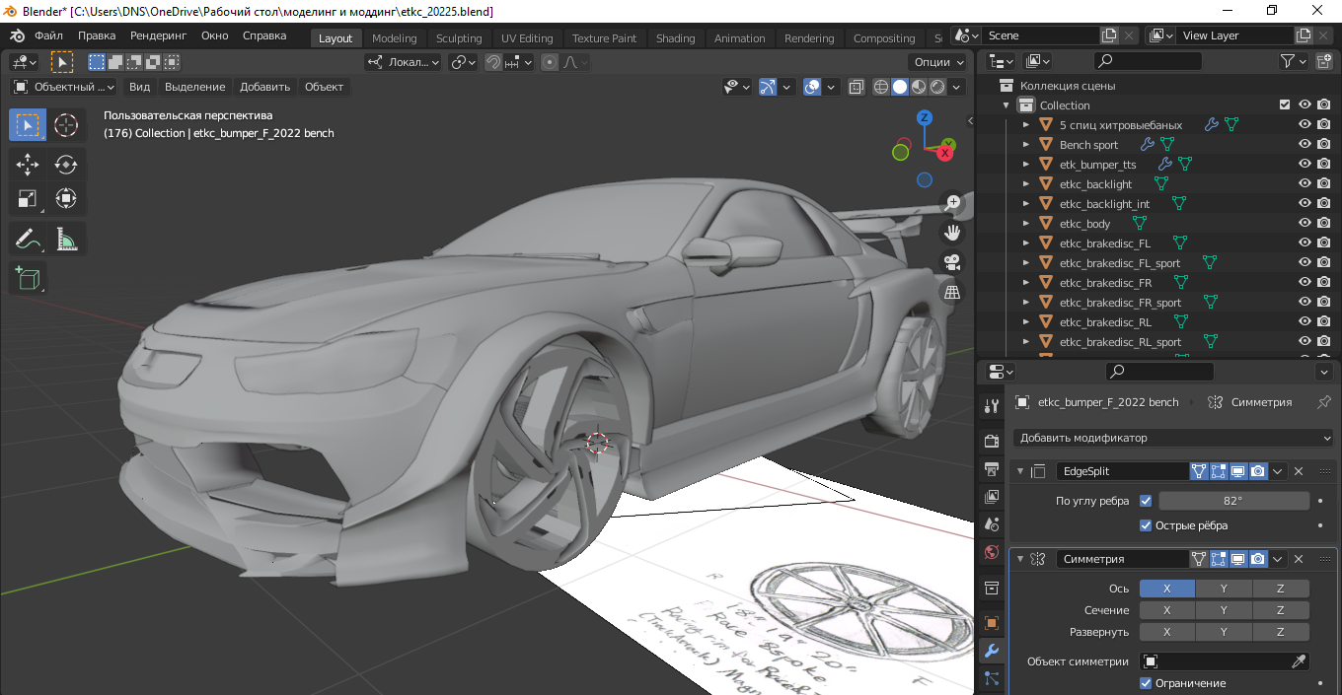Uncheck the Collection exclude checkbox
The height and width of the screenshot is (695, 1342).
(1285, 105)
